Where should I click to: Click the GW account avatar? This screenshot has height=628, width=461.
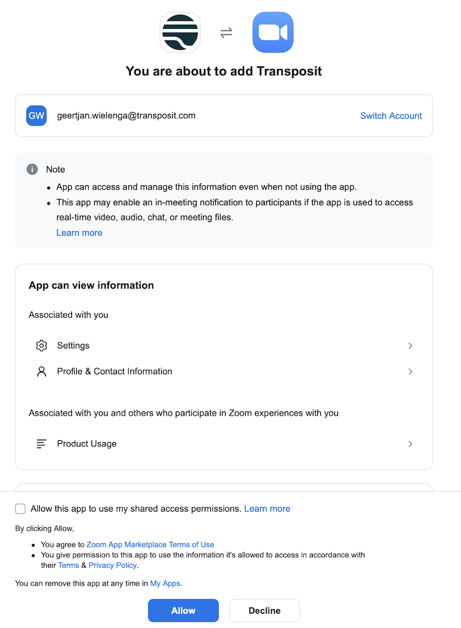[x=36, y=115]
